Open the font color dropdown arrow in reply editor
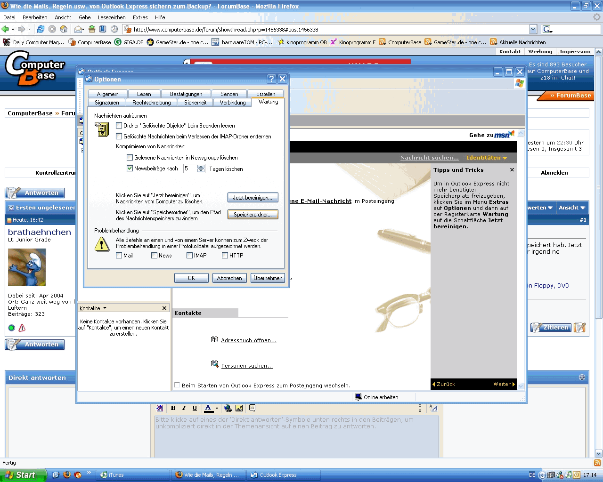 tap(217, 408)
